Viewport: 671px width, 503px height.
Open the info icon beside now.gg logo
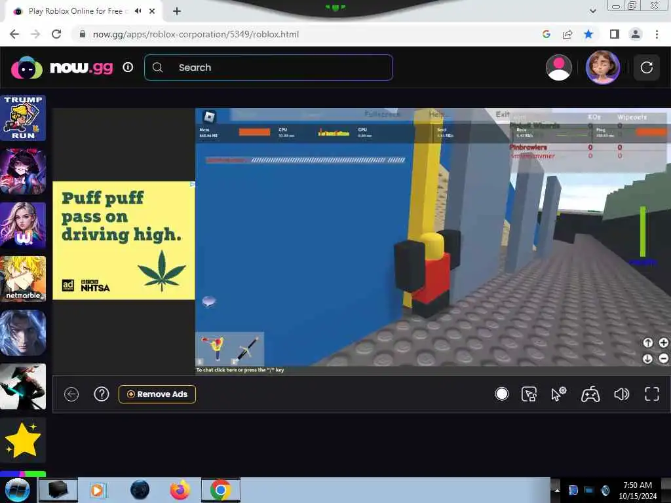128,67
